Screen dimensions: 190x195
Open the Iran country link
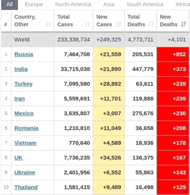click(20, 99)
